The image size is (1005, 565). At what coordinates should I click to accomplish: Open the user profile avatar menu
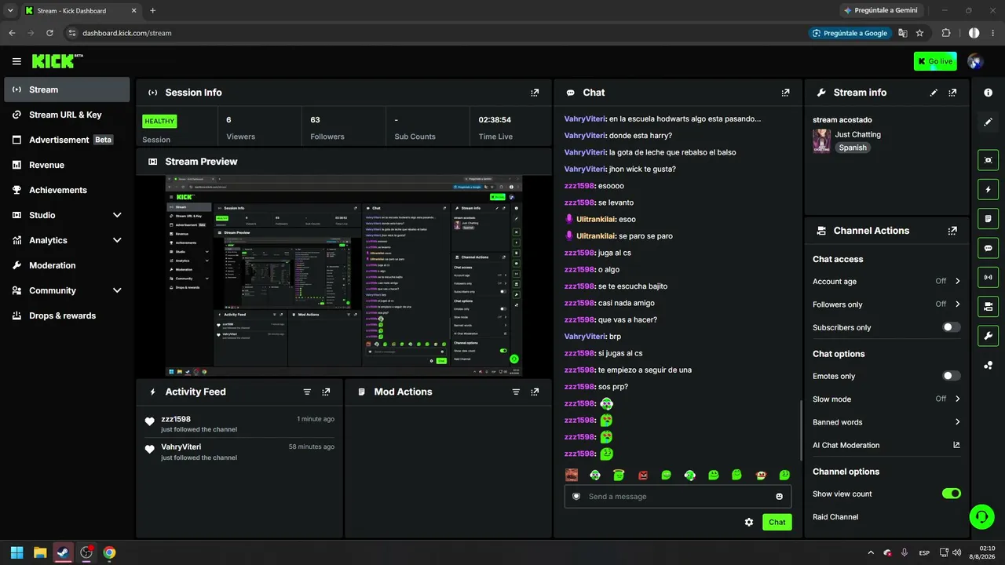pos(975,61)
